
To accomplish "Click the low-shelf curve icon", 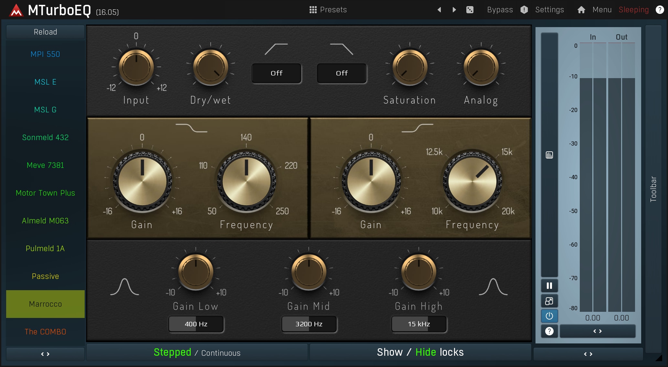I will [x=191, y=128].
